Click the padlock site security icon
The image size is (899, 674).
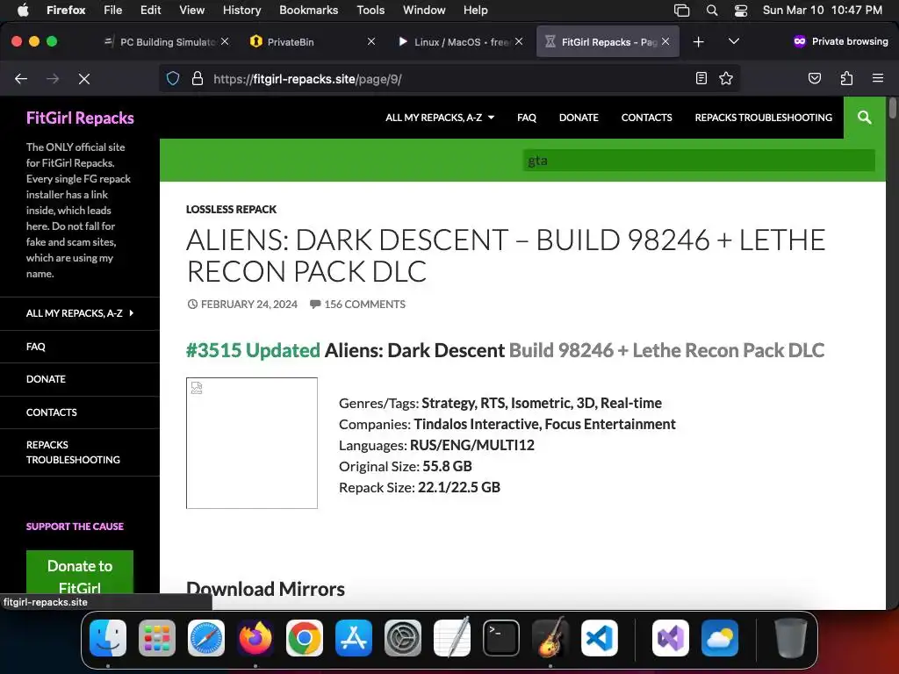198,78
